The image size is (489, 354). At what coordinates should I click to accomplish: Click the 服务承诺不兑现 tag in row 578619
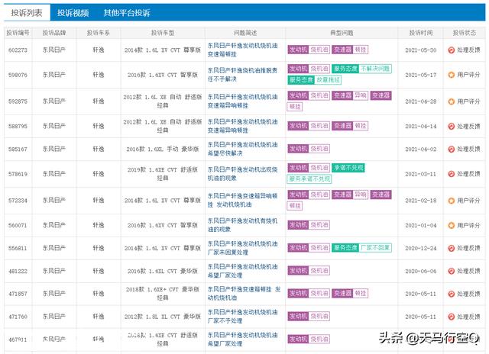(x=309, y=179)
